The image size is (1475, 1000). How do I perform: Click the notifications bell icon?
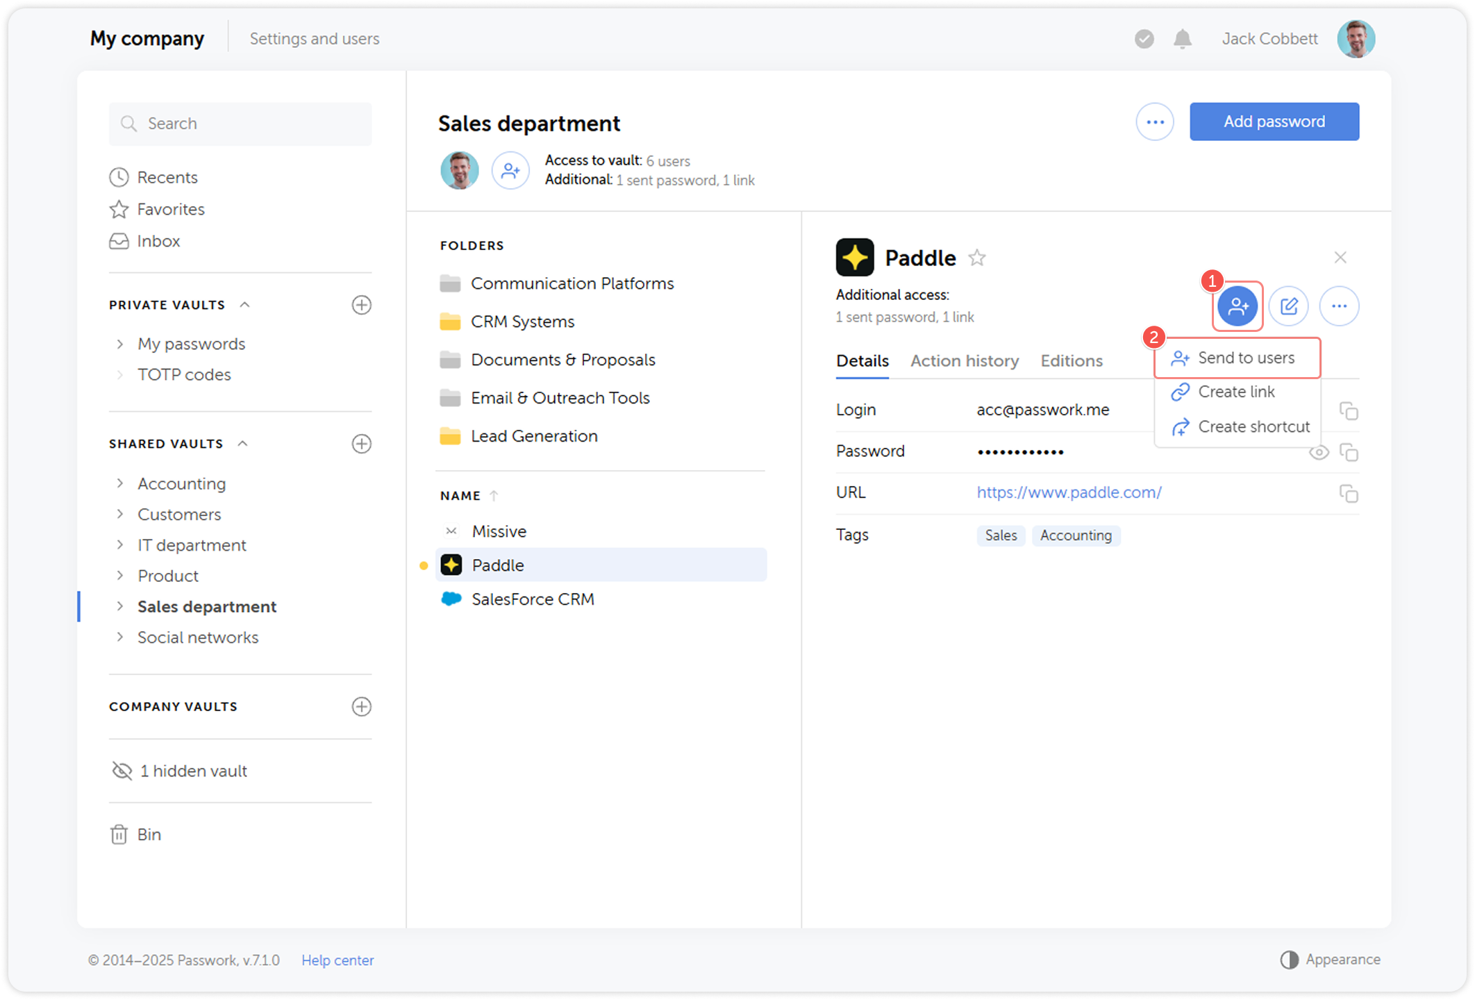tap(1182, 39)
